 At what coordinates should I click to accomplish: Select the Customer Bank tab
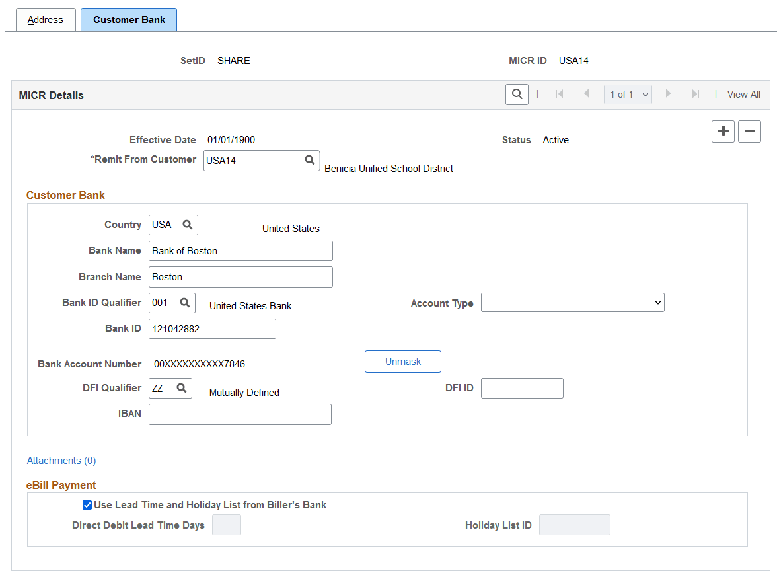coord(128,19)
